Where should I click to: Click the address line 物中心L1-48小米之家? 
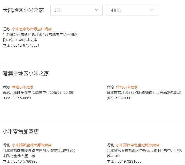coord(20,40)
